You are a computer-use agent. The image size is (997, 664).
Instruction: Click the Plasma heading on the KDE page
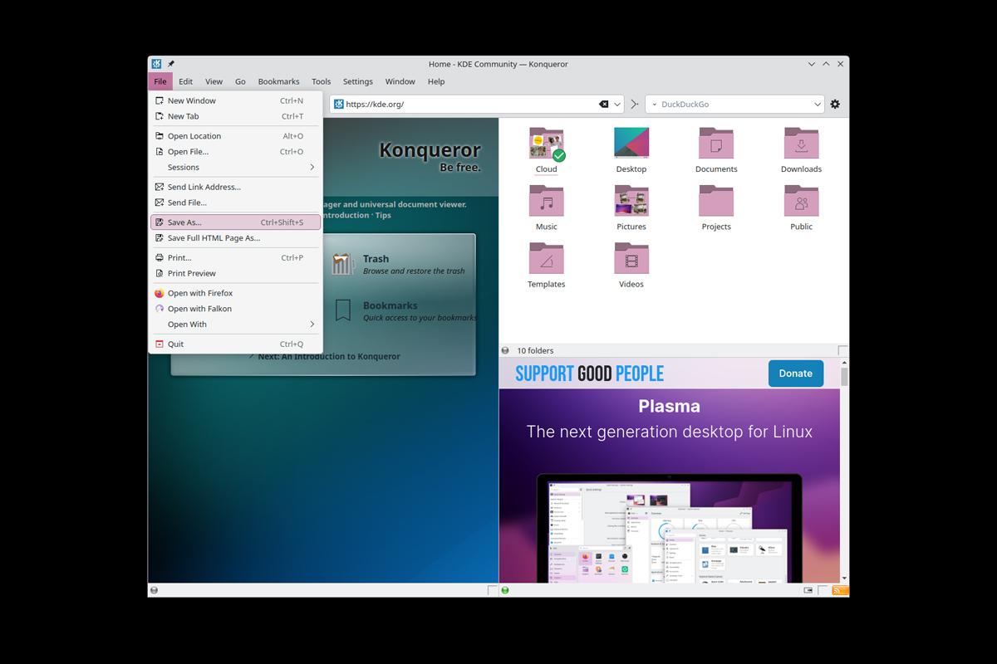669,407
